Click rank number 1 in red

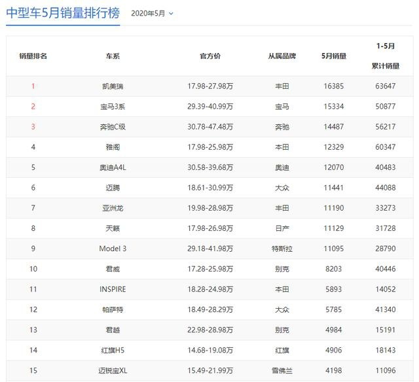point(33,86)
